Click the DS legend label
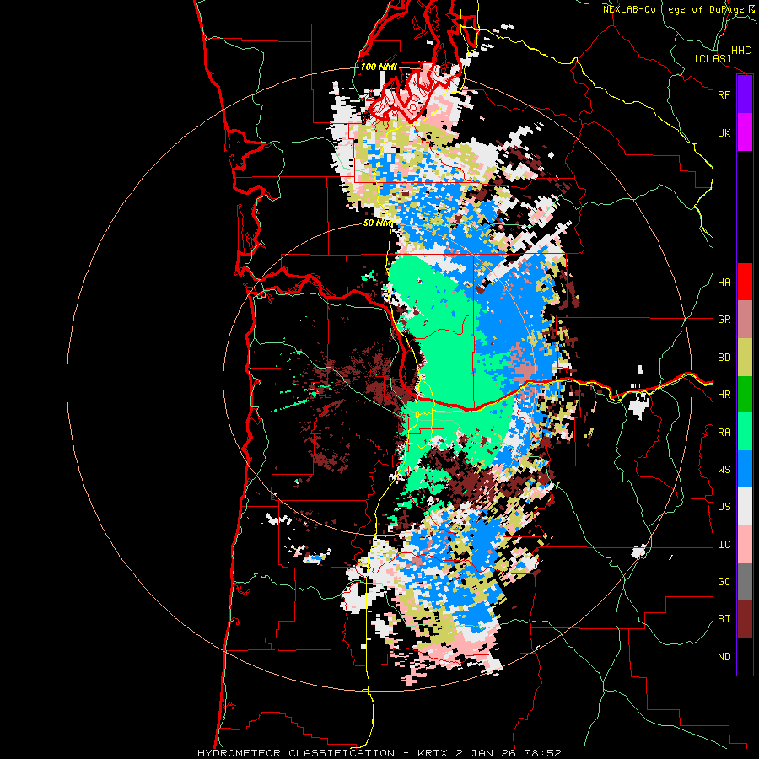The width and height of the screenshot is (759, 759). (x=724, y=507)
